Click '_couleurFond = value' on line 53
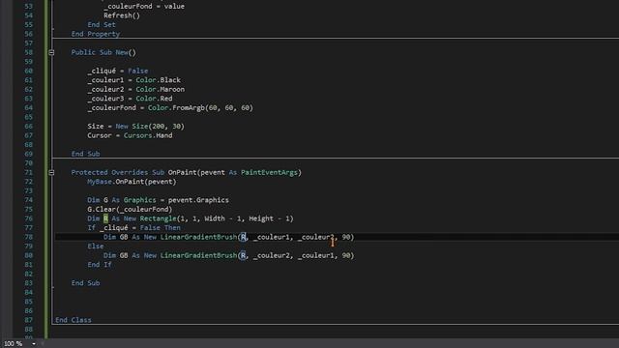This screenshot has height=348, width=619. (144, 7)
